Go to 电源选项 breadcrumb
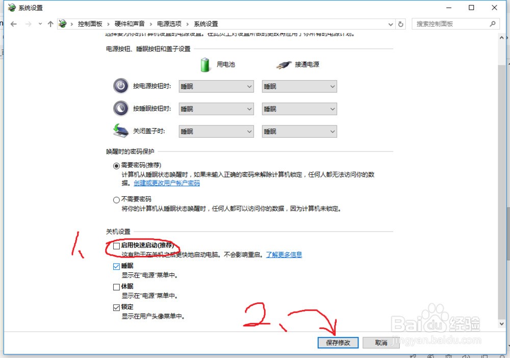 point(169,24)
